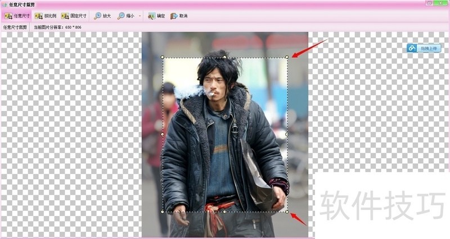Click the left-middle crop edge handle
Image resolution: width=450 pixels, height=239 pixels.
(163, 134)
